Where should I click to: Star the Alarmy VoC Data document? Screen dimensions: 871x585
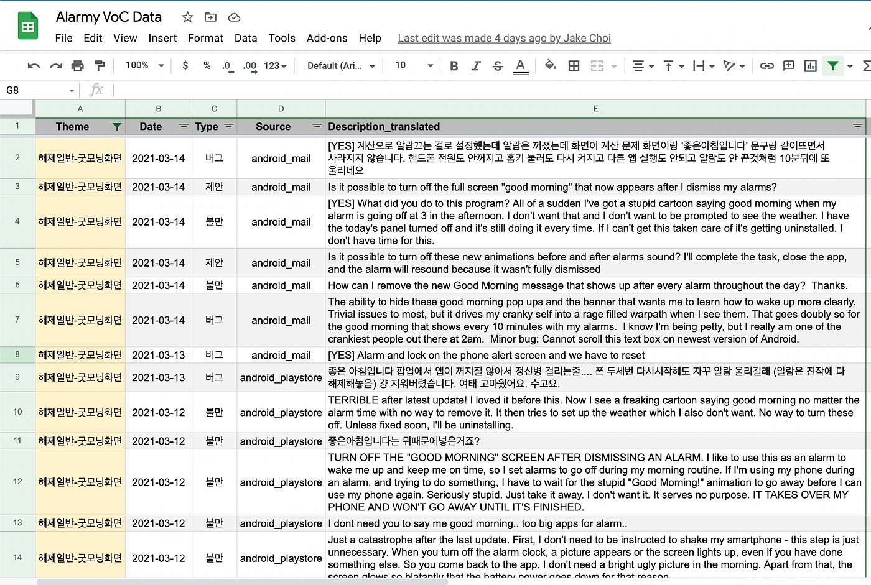tap(187, 17)
